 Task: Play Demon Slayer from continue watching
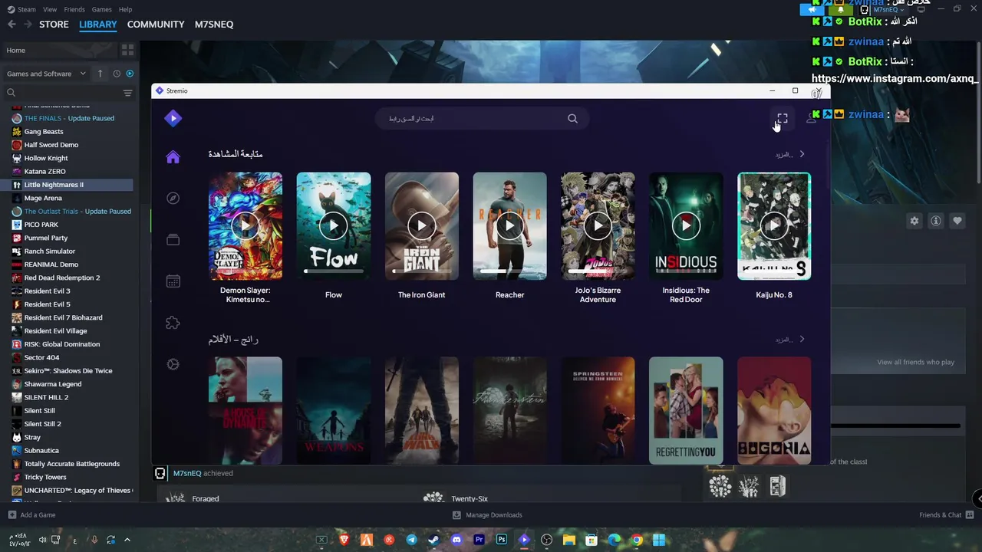pyautogui.click(x=245, y=226)
